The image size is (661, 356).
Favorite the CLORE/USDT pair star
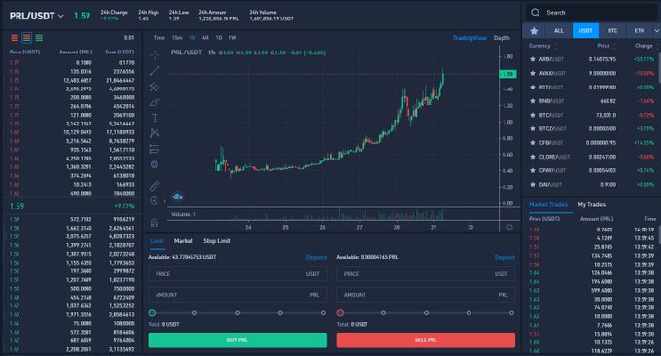tap(533, 157)
